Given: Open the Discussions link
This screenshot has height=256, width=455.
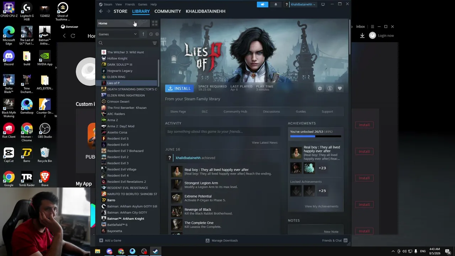Looking at the screenshot, I should click(x=272, y=112).
